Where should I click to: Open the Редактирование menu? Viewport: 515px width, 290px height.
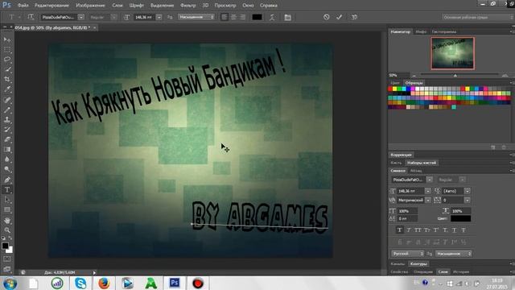click(51, 6)
